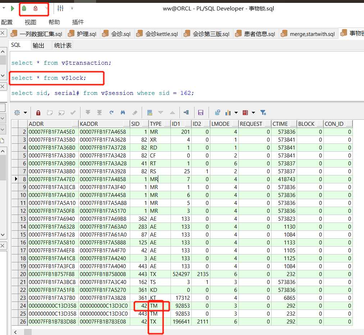Refresh the results with the blue arrow
Image resolution: width=364 pixels, height=335 pixels.
point(112,113)
